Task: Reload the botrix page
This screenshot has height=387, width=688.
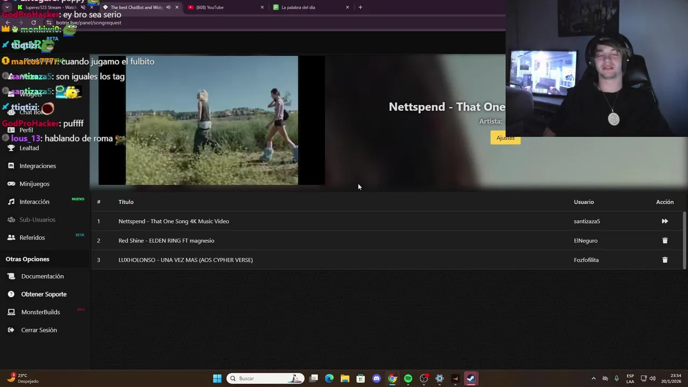Action: [x=33, y=23]
